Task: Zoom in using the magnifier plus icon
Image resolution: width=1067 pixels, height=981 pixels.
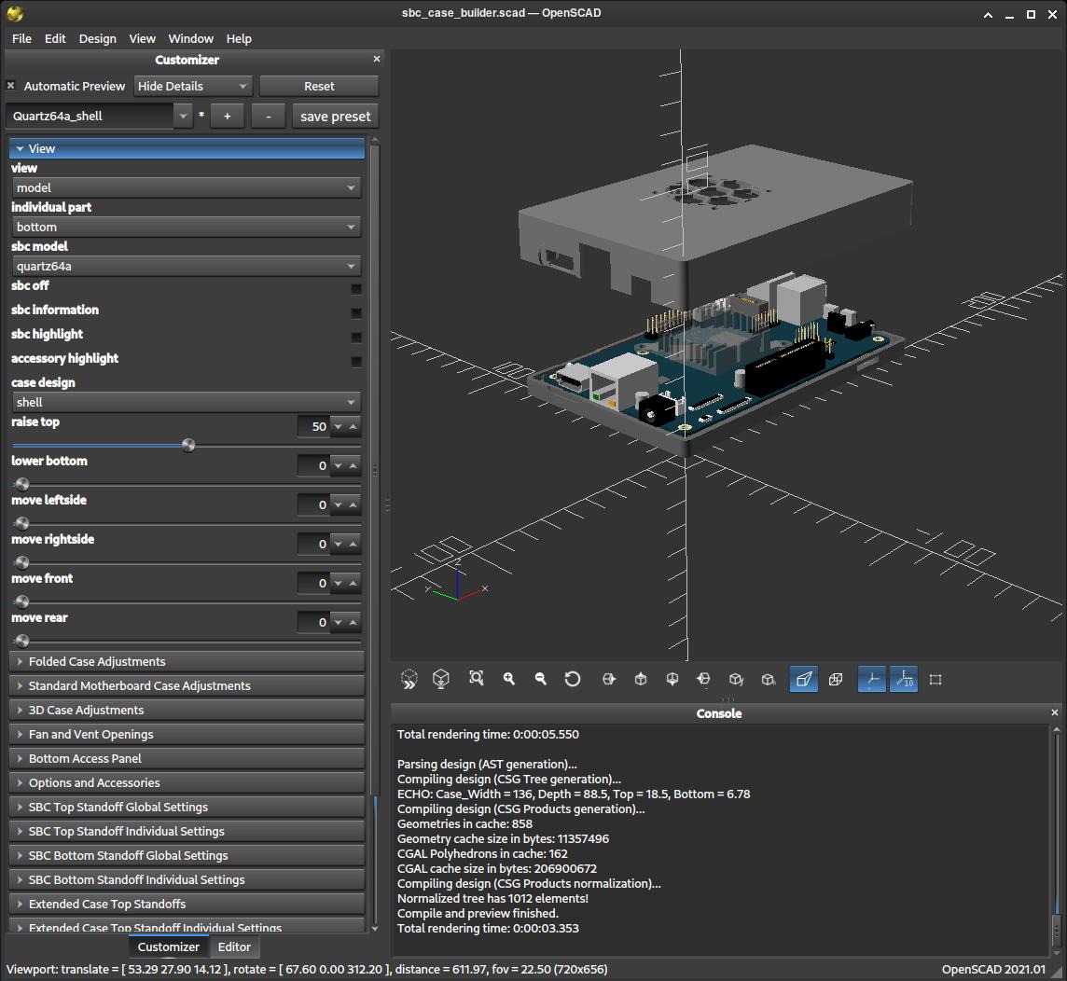Action: coord(509,679)
